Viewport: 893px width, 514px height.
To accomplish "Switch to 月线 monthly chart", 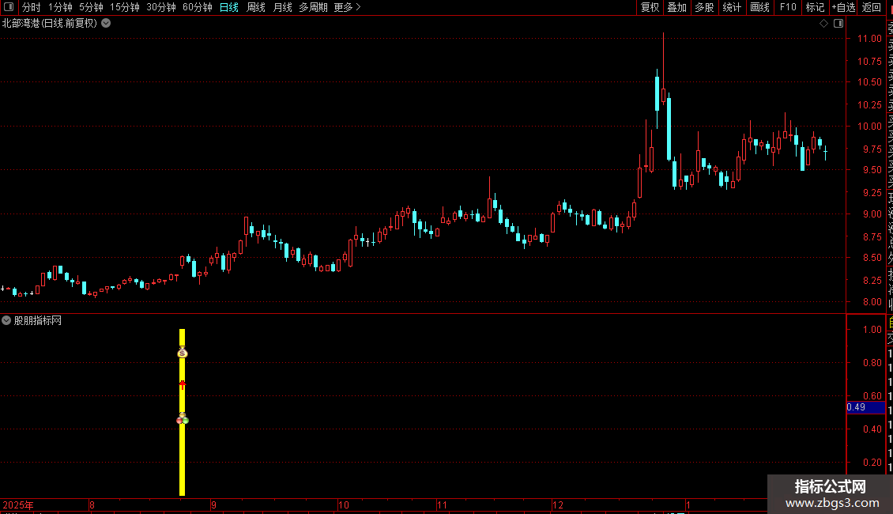I will [x=282, y=7].
